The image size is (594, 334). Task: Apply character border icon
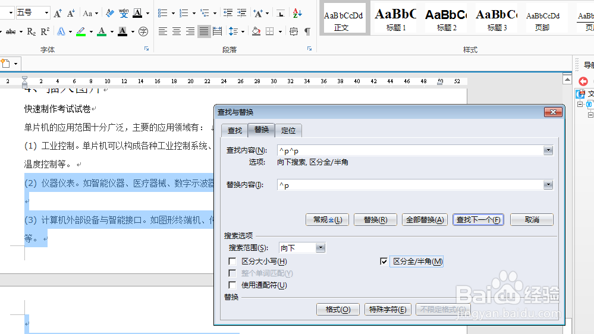137,13
